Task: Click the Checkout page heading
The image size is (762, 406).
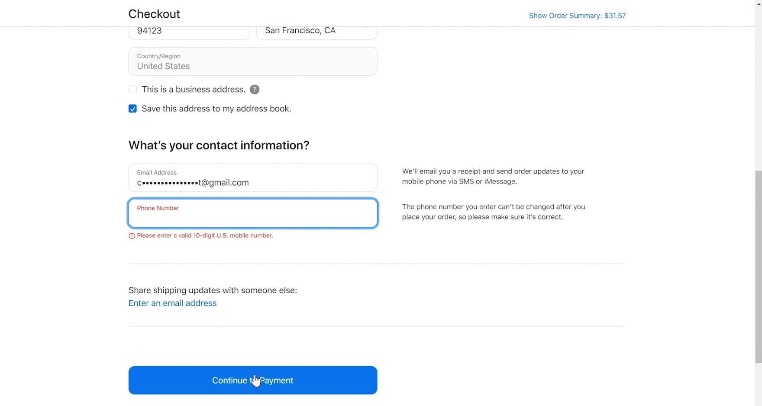Action: (x=154, y=14)
